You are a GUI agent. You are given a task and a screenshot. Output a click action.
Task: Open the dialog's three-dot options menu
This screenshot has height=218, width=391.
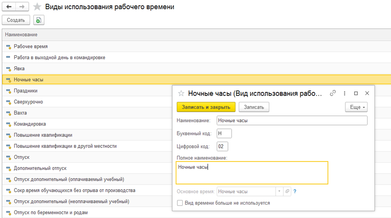pos(344,93)
